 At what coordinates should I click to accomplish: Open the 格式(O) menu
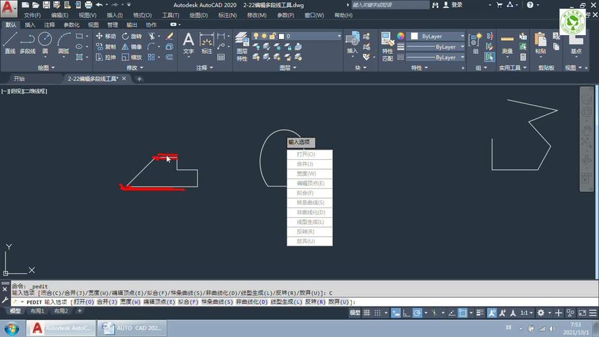tap(142, 15)
